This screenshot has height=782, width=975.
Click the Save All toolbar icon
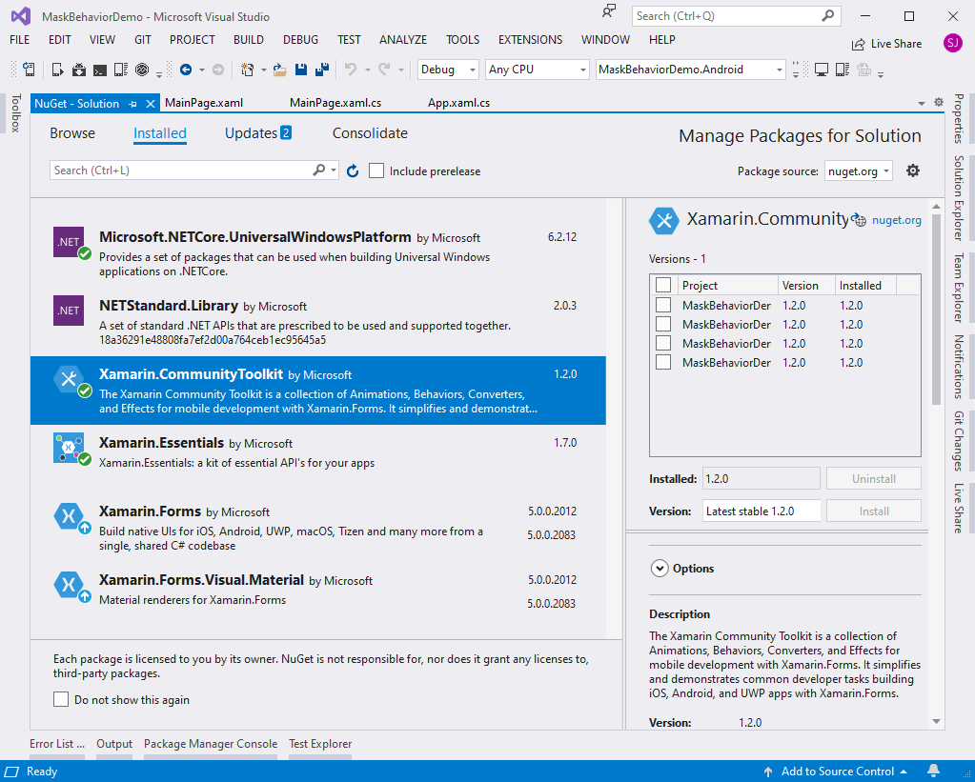pyautogui.click(x=323, y=70)
